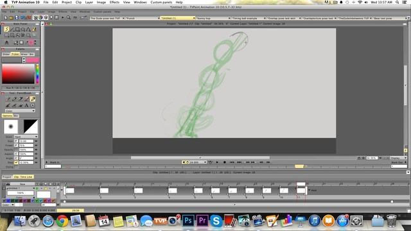Screen dimensions: 411x231
Task: Toggle the Power pressure checkbox
Action: point(16,145)
